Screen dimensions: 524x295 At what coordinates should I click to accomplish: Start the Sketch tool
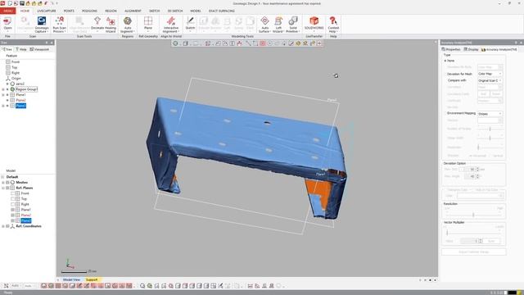tap(190, 24)
